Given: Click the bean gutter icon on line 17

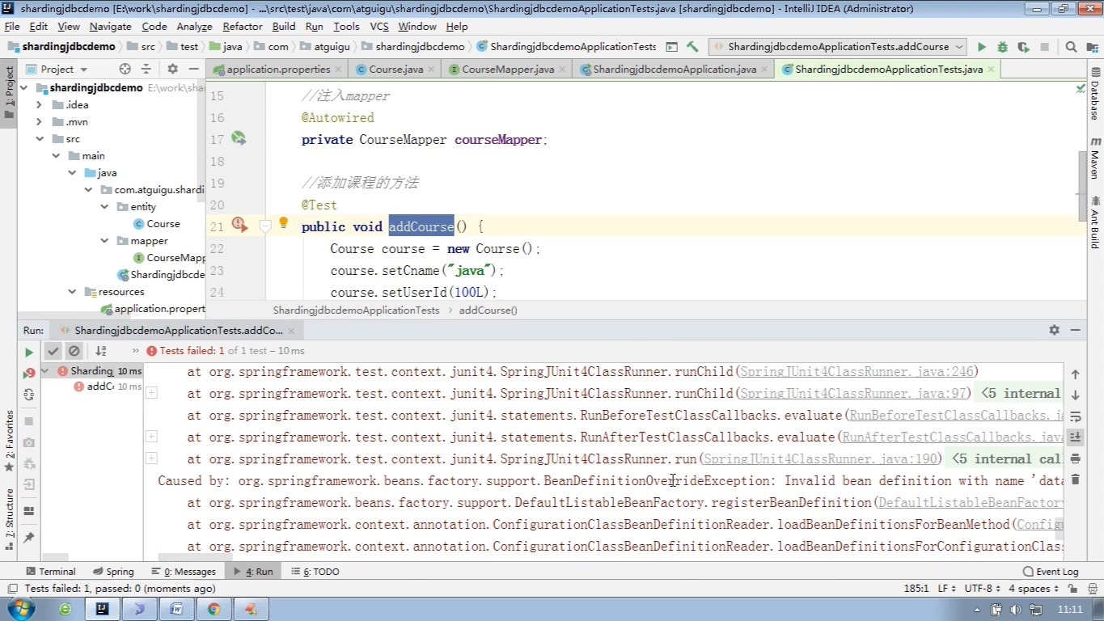Looking at the screenshot, I should (x=239, y=138).
